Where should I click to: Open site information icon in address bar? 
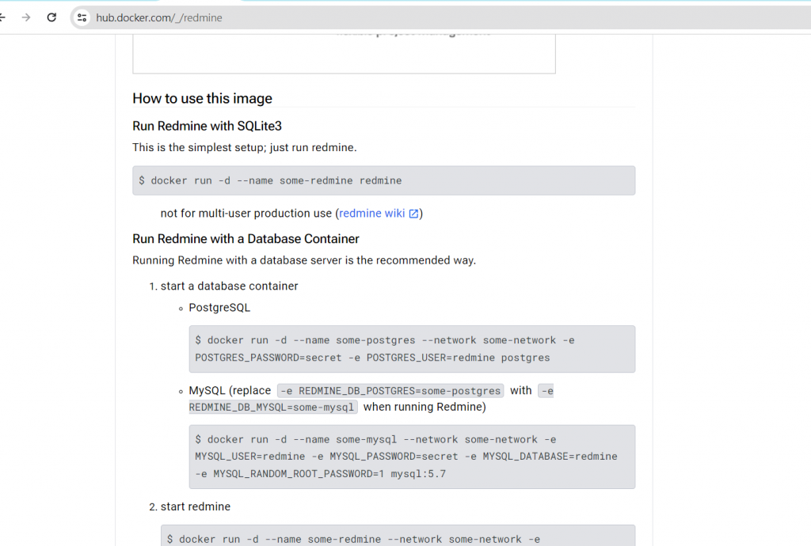82,17
